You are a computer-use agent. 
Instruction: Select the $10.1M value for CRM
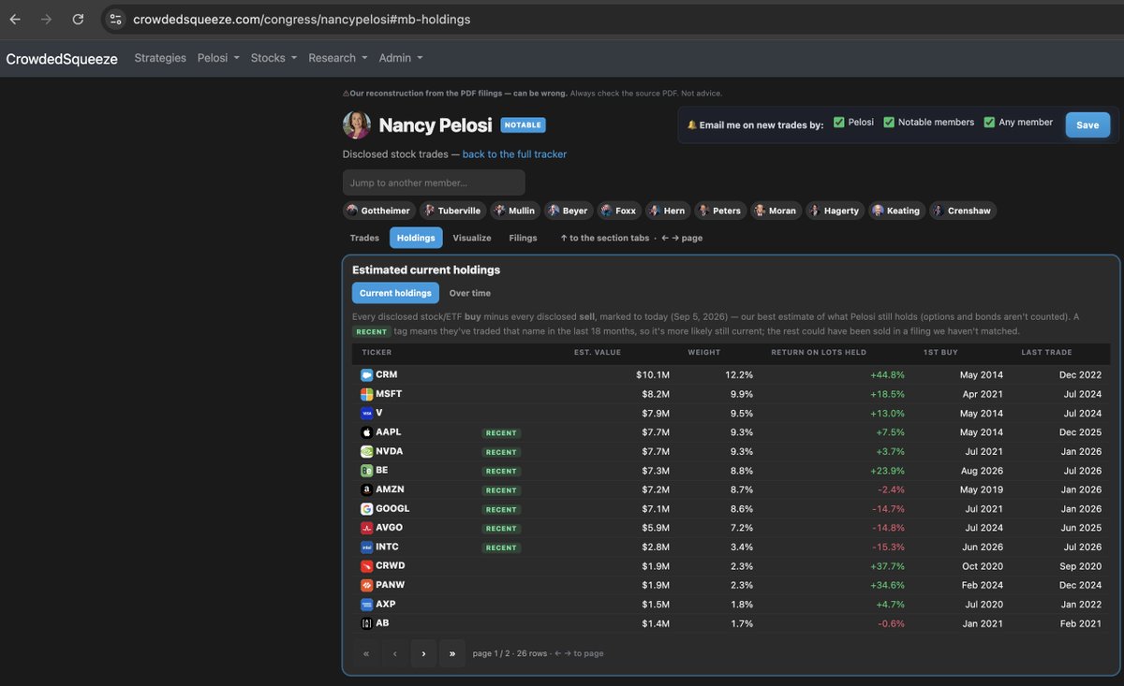click(653, 374)
